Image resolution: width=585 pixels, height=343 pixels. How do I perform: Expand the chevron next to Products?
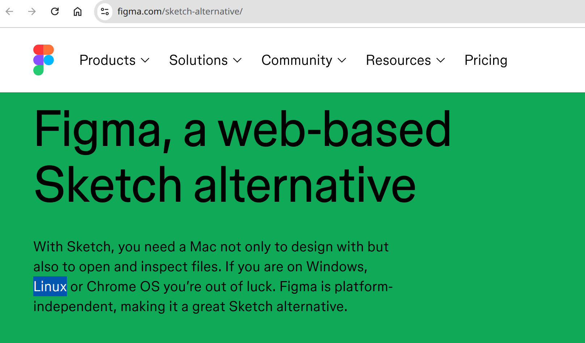click(x=145, y=60)
